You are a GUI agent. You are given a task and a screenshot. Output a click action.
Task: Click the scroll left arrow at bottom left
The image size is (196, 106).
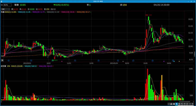click(x=1, y=102)
